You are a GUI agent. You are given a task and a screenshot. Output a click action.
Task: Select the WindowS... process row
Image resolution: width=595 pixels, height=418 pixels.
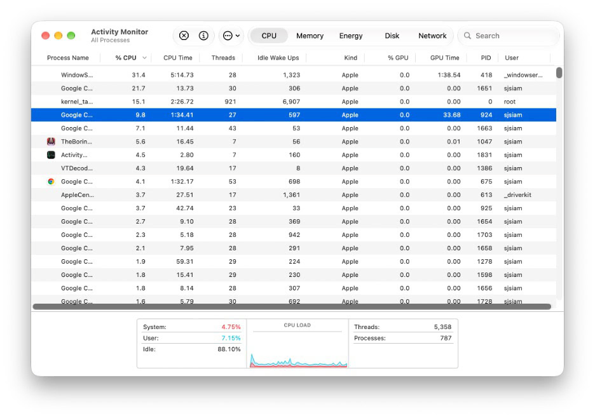tap(294, 75)
